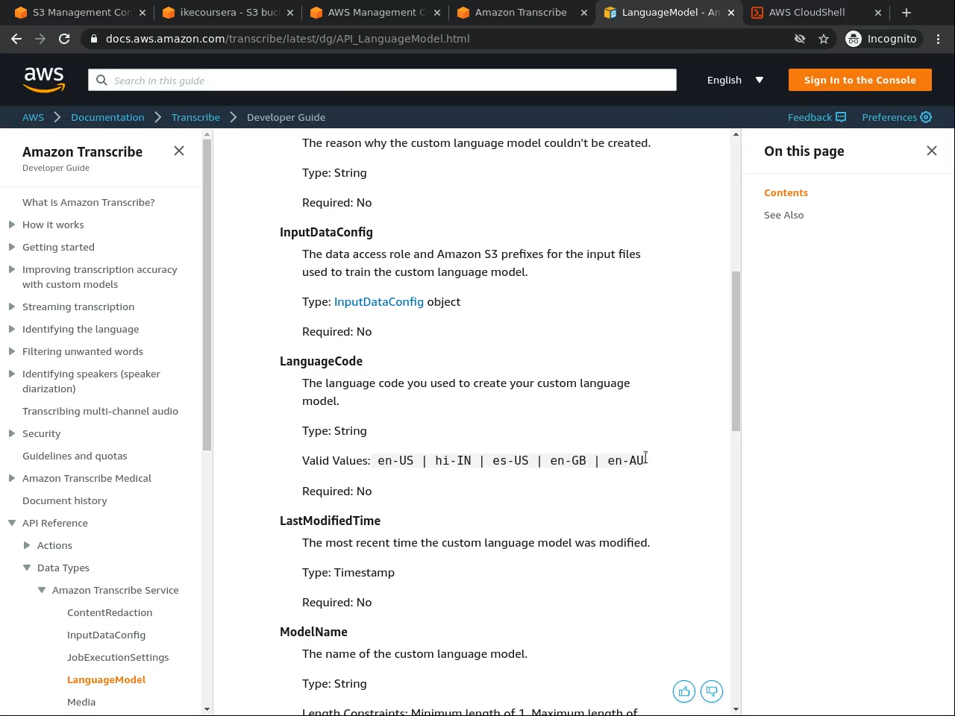The image size is (955, 716).
Task: View site information via the lock icon
Action: click(94, 39)
